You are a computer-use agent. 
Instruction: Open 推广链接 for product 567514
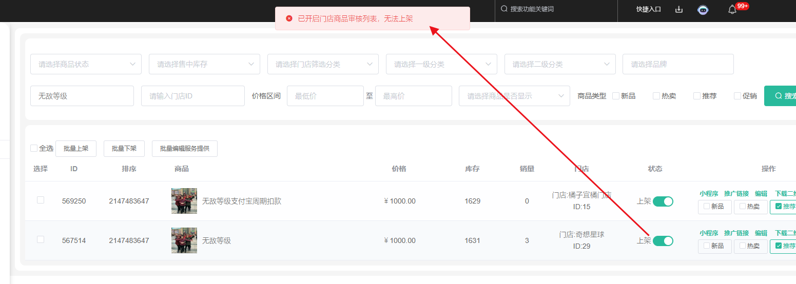(736, 233)
